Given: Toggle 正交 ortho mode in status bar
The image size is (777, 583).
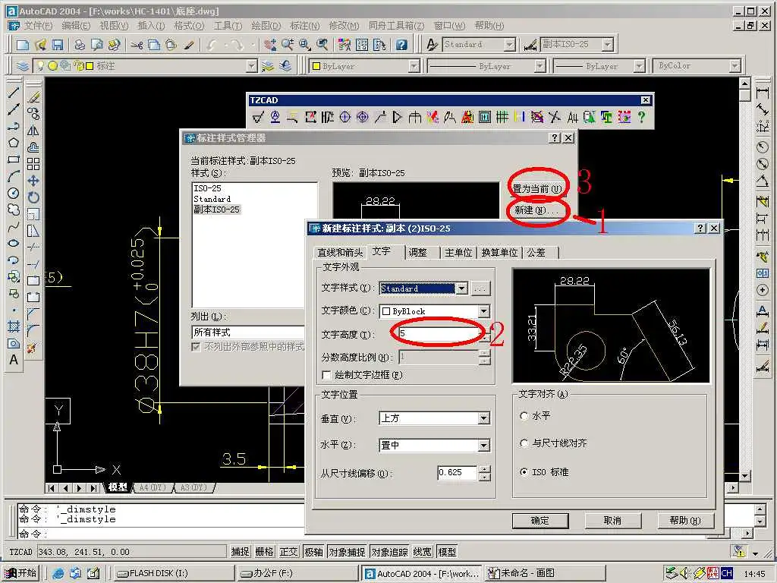Looking at the screenshot, I should point(288,552).
